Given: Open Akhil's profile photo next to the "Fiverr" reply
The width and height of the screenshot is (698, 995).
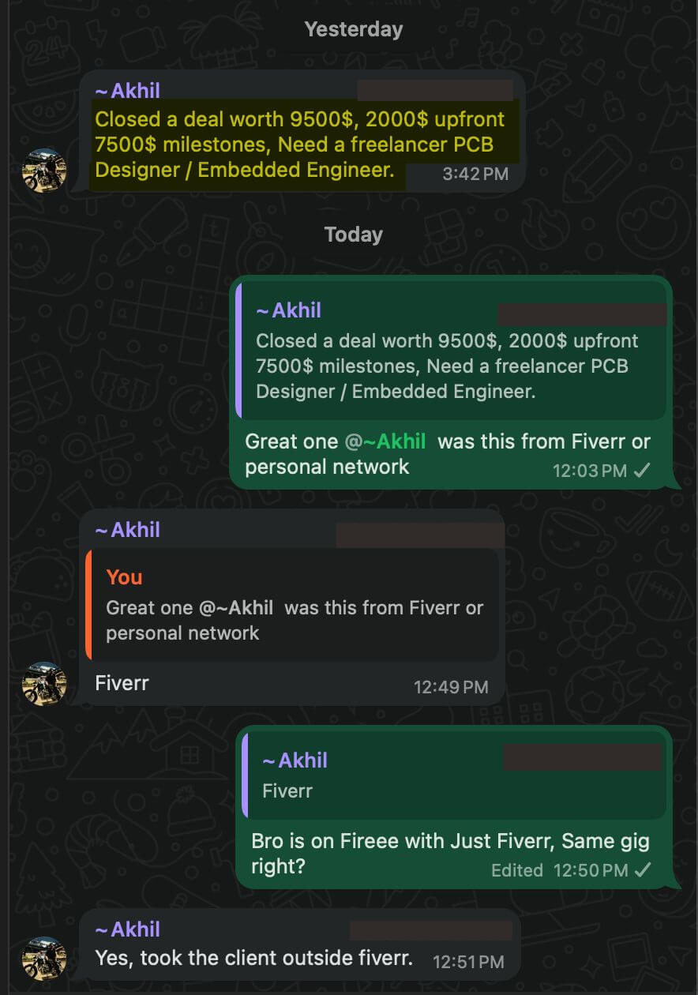Looking at the screenshot, I should (44, 684).
